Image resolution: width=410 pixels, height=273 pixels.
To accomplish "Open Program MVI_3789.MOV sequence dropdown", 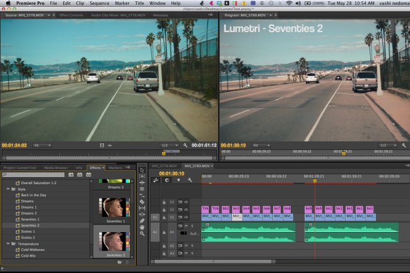I will point(271,15).
